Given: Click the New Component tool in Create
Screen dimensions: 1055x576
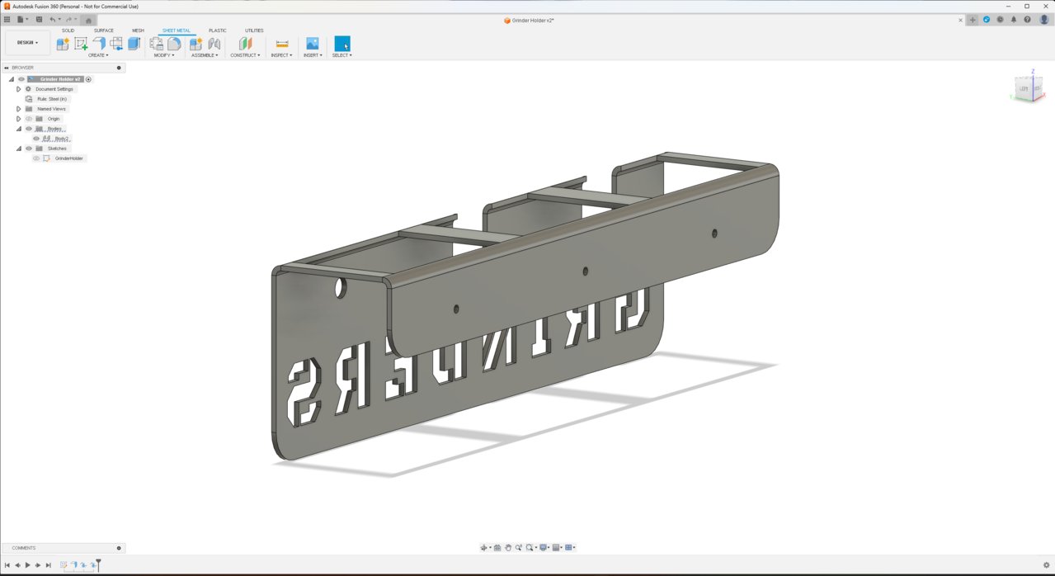Looking at the screenshot, I should (63, 44).
